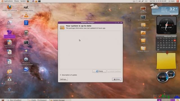Click the date and time in top panel
The height and width of the screenshot is (101, 180).
pos(158,1)
